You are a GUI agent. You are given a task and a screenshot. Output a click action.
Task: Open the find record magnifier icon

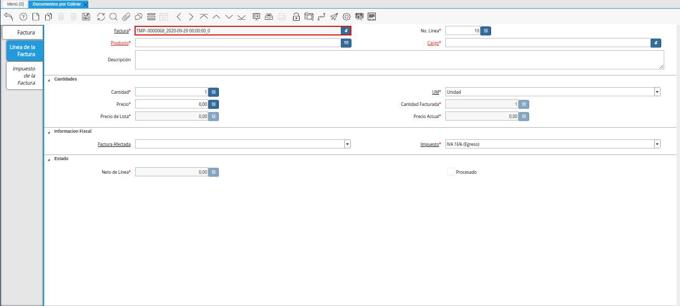(113, 17)
